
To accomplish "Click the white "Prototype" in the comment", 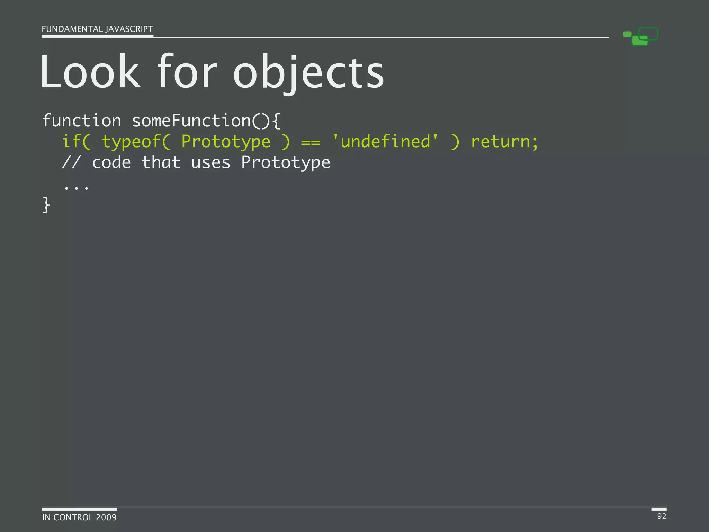I will [286, 162].
